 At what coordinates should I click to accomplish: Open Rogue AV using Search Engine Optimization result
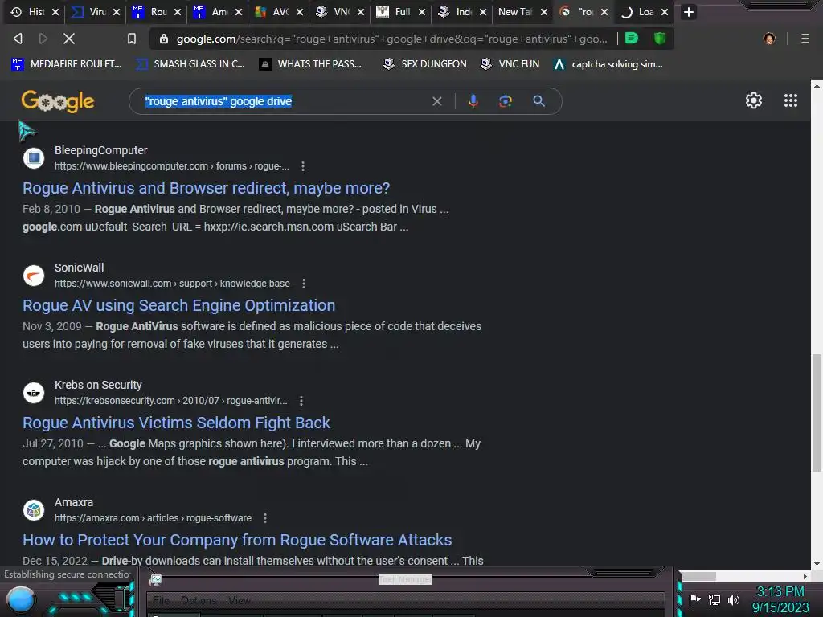pyautogui.click(x=179, y=306)
